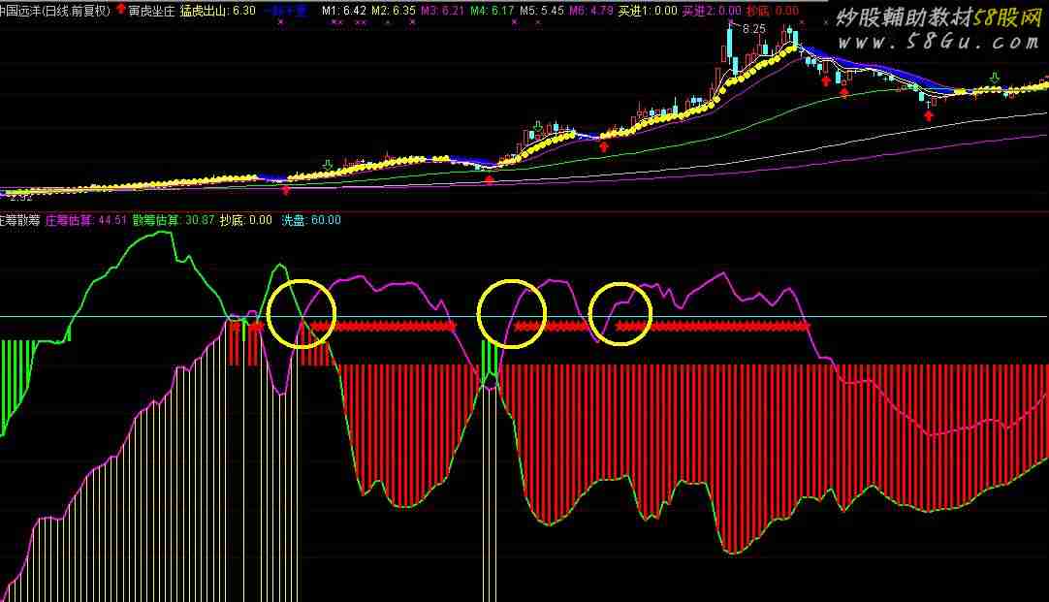Screen dimensions: 1049x602
Task: Click the leftmost red up-arrow signal on price chart
Action: coord(285,191)
